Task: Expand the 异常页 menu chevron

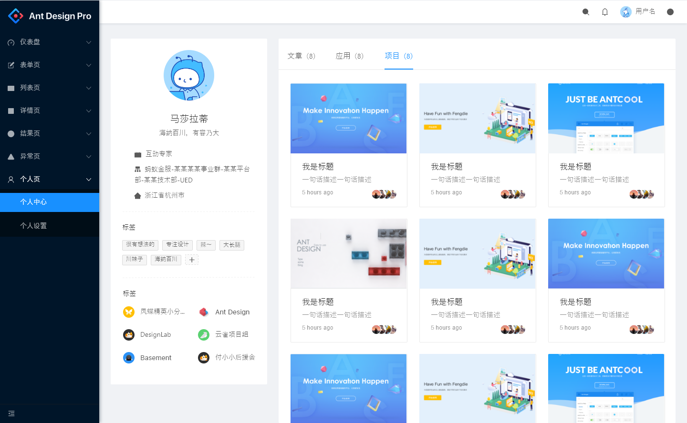Action: click(89, 157)
